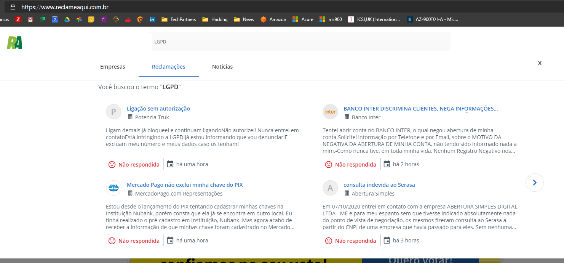564x263 pixels.
Task: Open complaint "Ligação sem autorização"
Action: 158,109
